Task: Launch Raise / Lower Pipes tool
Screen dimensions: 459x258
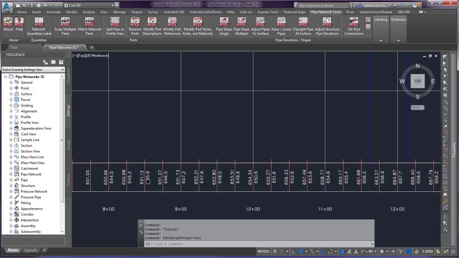Action: click(281, 27)
